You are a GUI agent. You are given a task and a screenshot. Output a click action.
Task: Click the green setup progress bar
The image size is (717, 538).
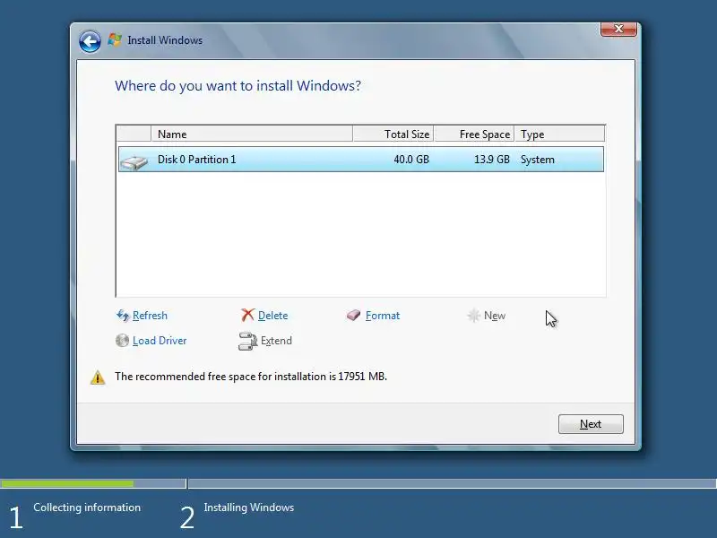pos(67,483)
